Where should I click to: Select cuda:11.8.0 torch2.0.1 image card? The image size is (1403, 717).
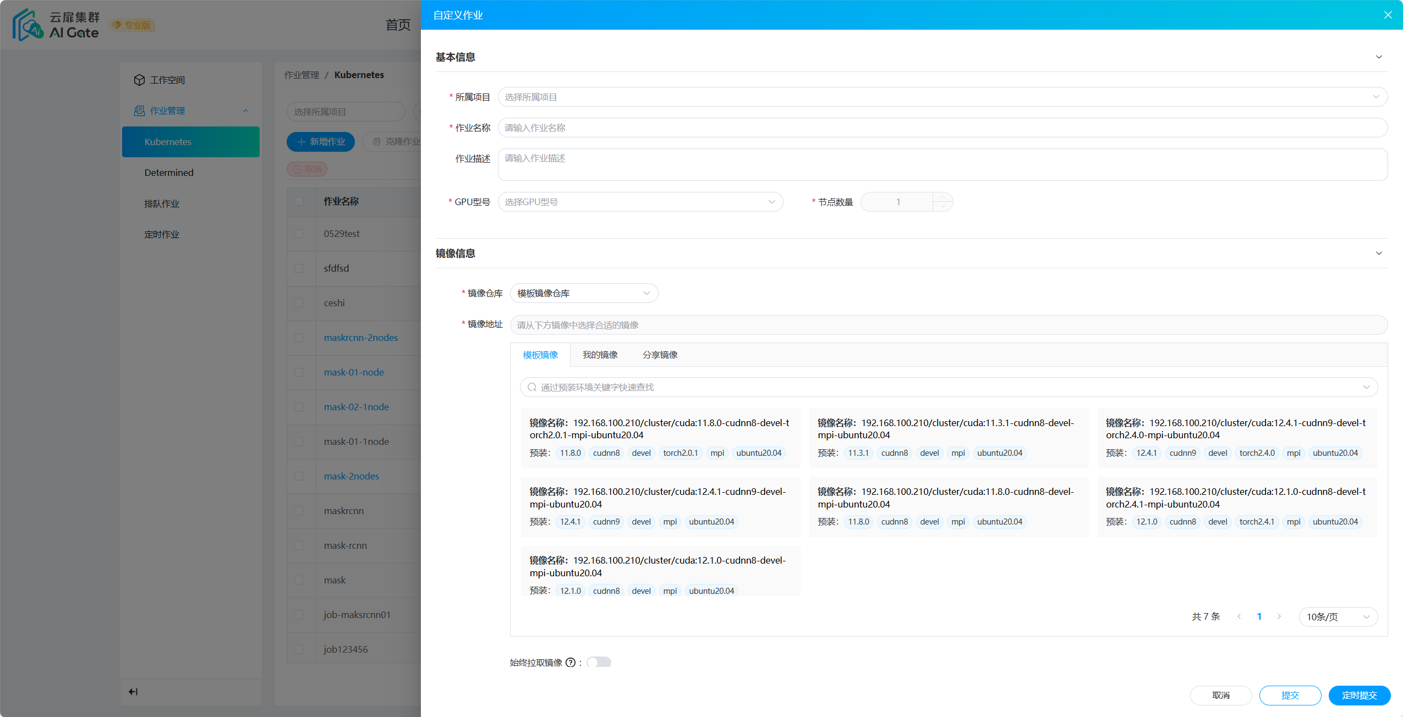(x=660, y=438)
